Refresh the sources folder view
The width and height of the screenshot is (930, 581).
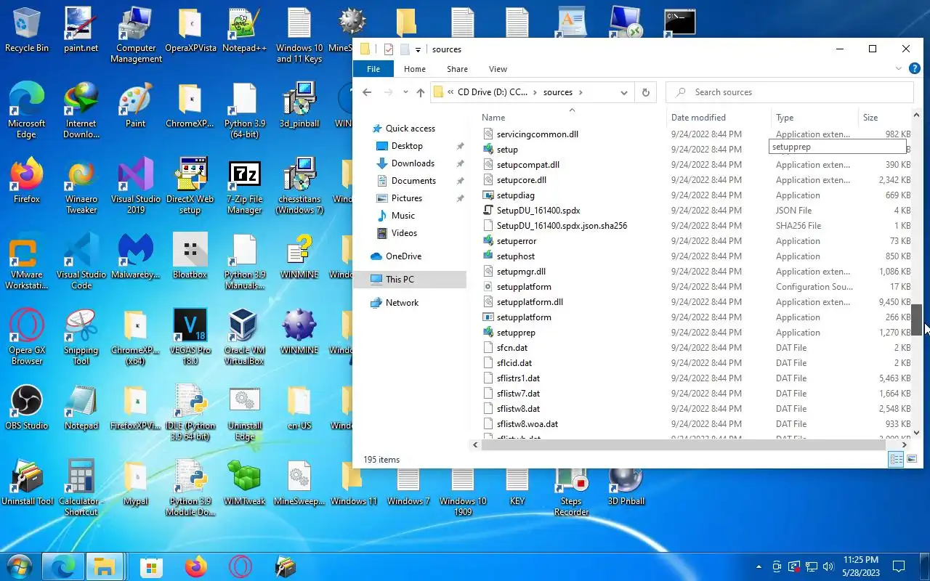pos(645,92)
